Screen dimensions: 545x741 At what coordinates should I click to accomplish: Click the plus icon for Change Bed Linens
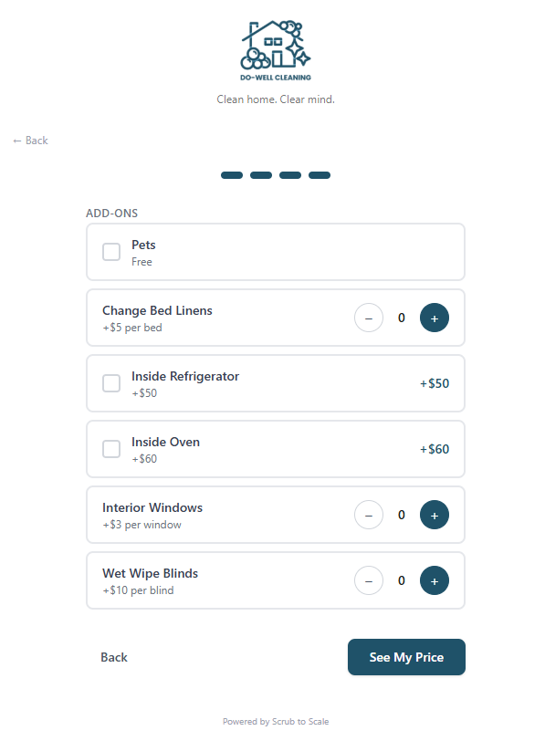pyautogui.click(x=435, y=318)
